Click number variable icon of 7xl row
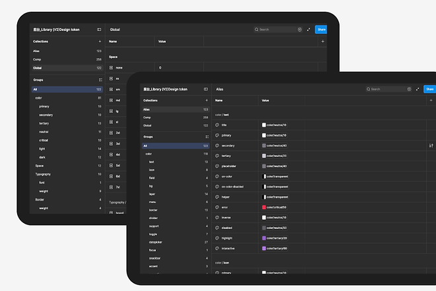The image size is (436, 291). (x=111, y=187)
